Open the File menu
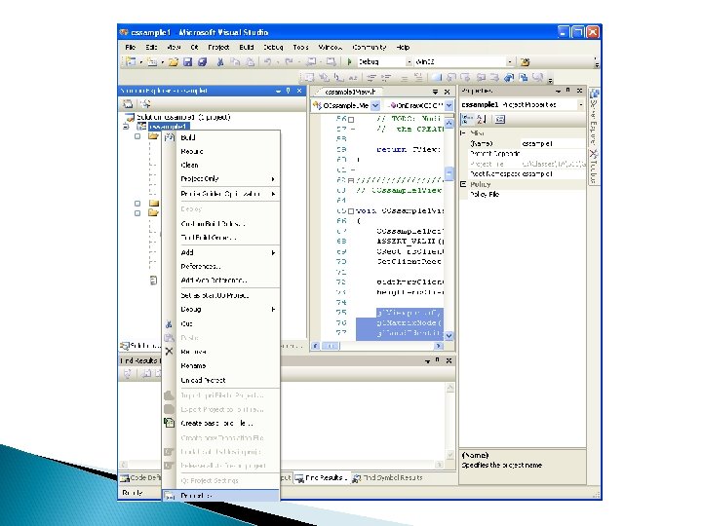Screen dimensions: 702x526 [131, 47]
